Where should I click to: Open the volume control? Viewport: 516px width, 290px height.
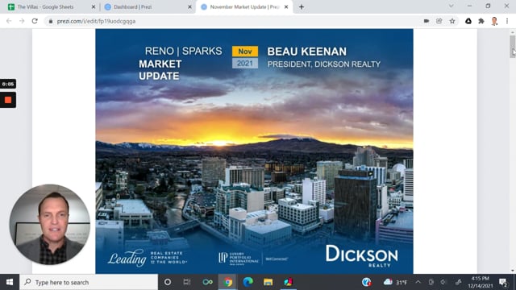pos(443,282)
